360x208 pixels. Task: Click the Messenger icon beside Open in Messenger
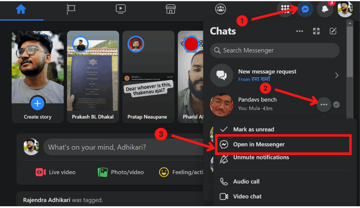[x=224, y=144]
